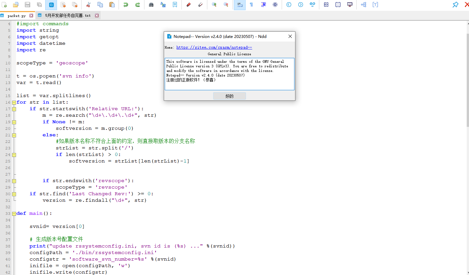Click the New file toolbar icon
Image resolution: width=469 pixels, height=275 pixels.
coord(4,5)
